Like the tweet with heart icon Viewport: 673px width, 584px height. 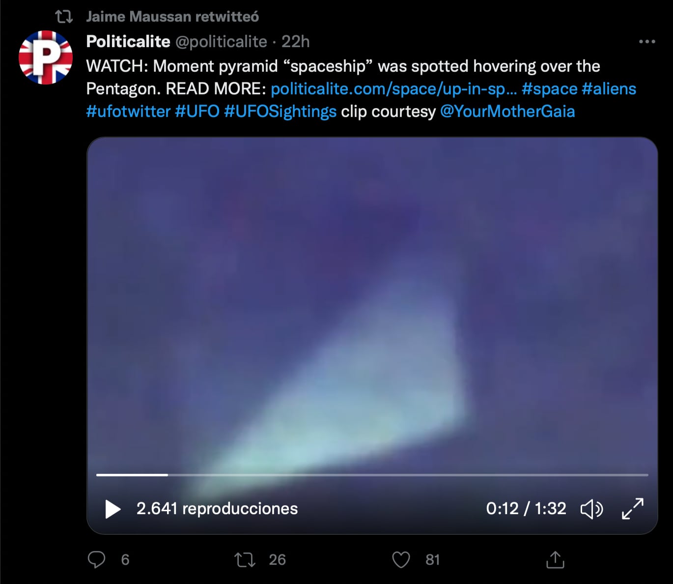coord(401,559)
